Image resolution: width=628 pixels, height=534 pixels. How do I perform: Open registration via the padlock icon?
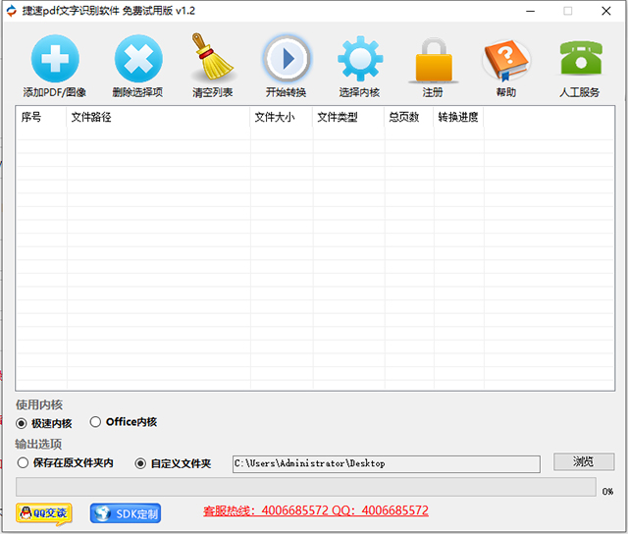coord(434,60)
